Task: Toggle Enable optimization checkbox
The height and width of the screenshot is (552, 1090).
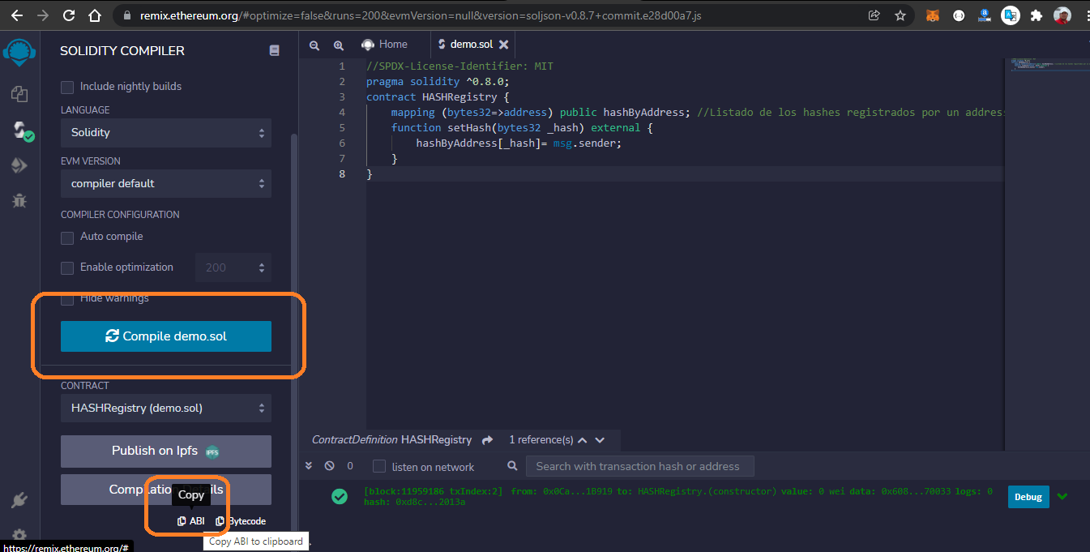Action: (67, 268)
